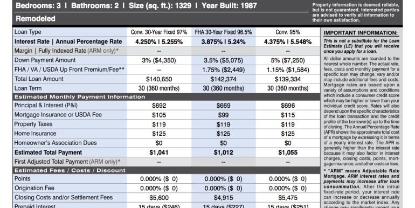Click the 4.250% | 5.255% interest rate
This screenshot has height=208, width=415.
pos(159,42)
